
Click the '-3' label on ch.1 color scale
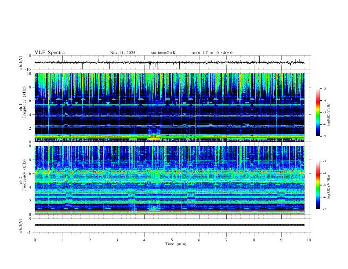click(324, 88)
